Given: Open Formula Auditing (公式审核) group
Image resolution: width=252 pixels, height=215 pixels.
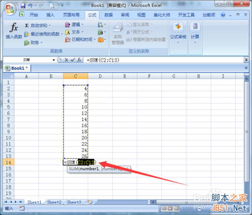Looking at the screenshot, I should click(x=178, y=33).
